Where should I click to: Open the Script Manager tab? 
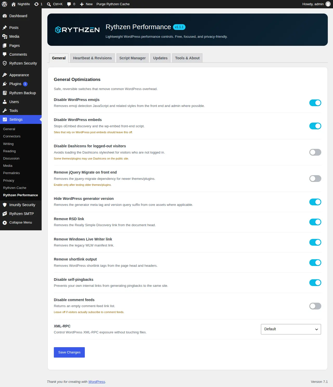tap(132, 58)
